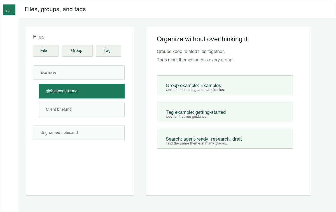336x212 pixels.
Task: Click 'Organize without overthinking it' heading
Action: pos(202,39)
